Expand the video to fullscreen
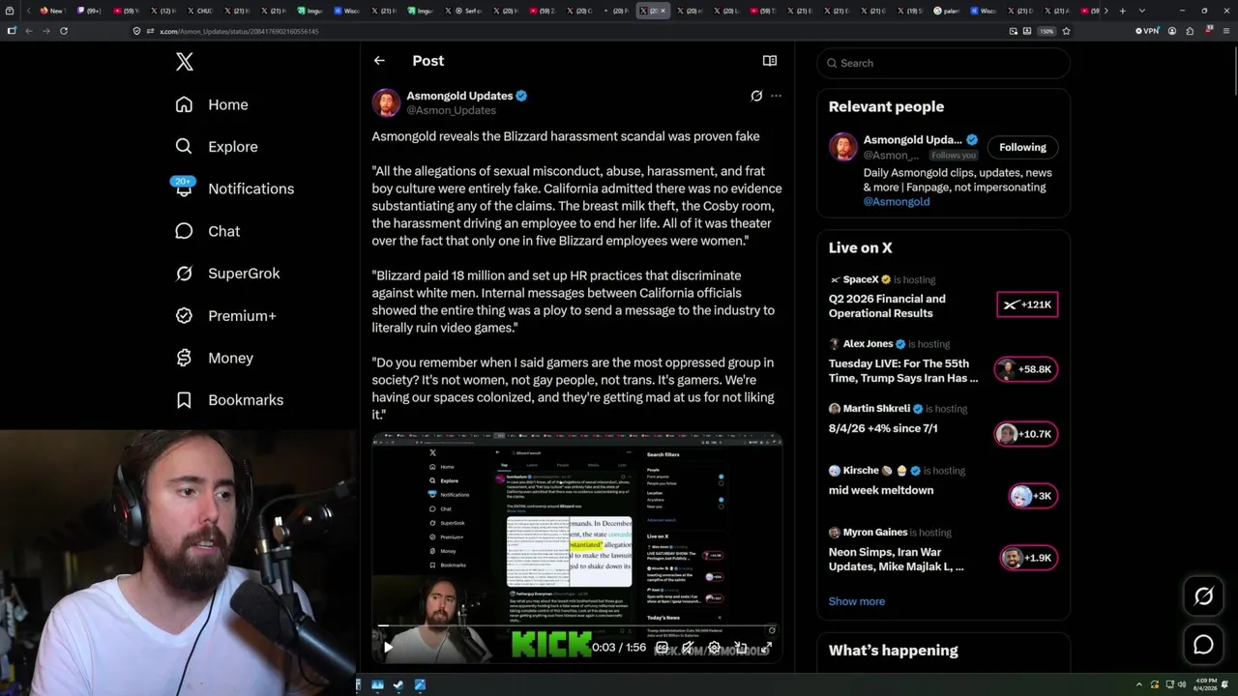Viewport: 1238px width, 696px height. tap(766, 648)
